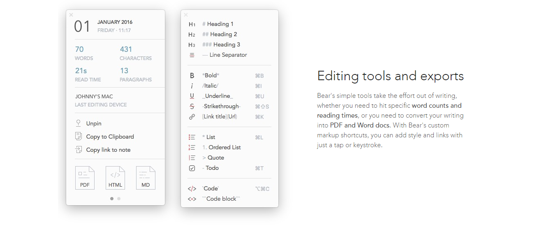Click the 13 paragraphs value
The image size is (537, 234).
click(x=124, y=71)
